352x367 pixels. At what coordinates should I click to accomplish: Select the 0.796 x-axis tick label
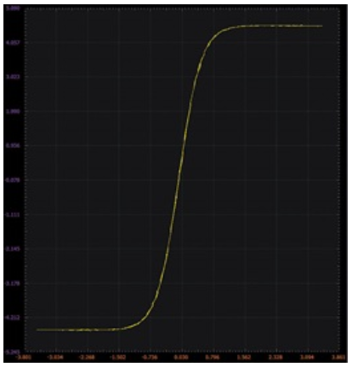213,358
